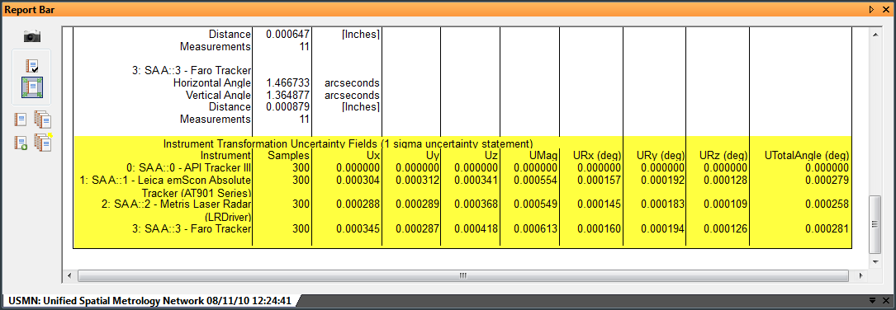Click the (LRDriver) text line

tap(227, 217)
